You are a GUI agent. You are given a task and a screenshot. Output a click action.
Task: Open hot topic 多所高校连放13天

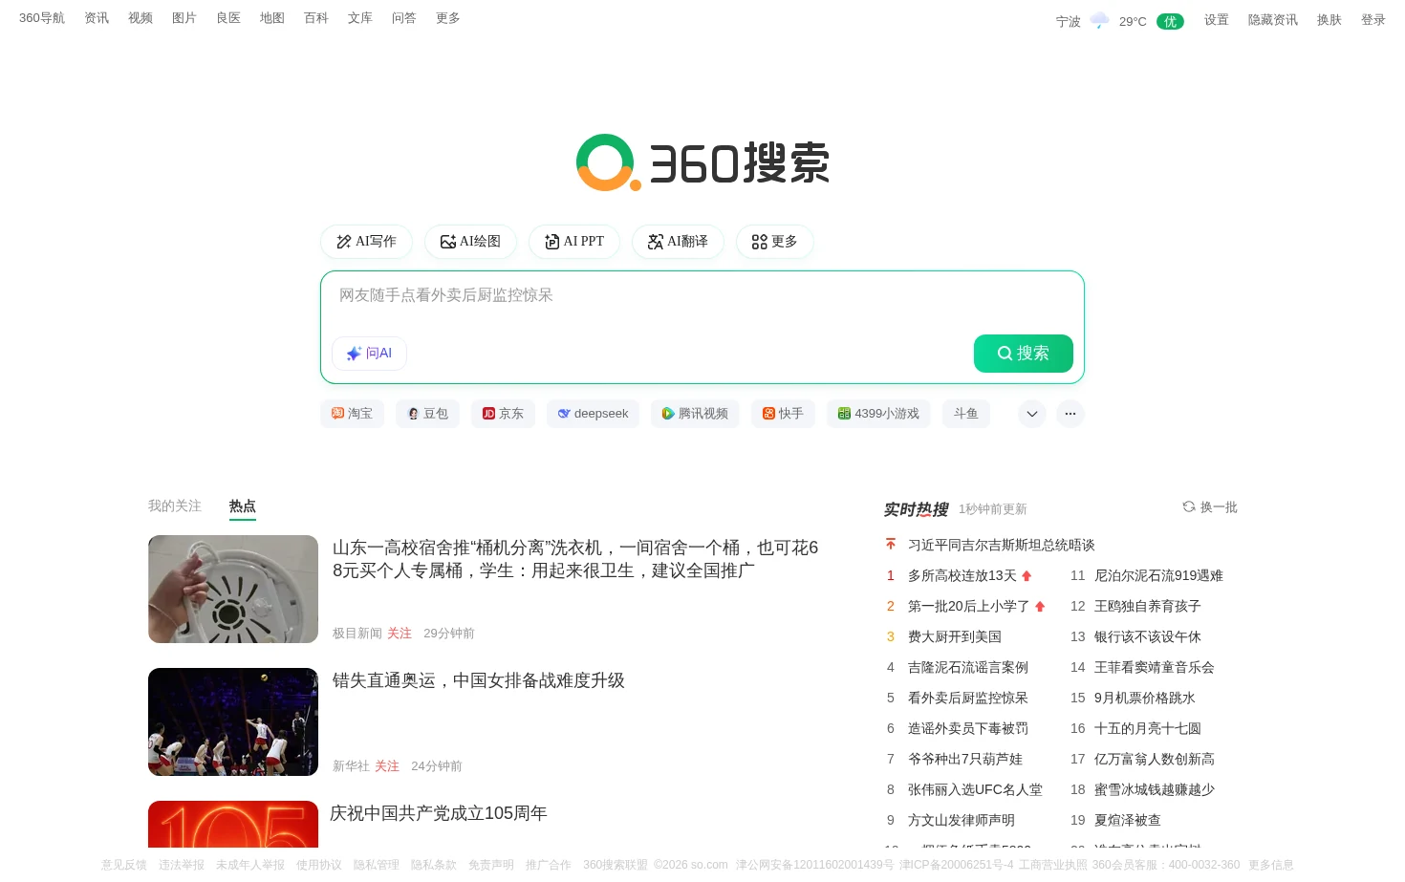[962, 575]
